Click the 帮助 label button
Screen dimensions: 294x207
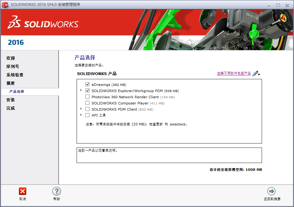tap(57, 199)
